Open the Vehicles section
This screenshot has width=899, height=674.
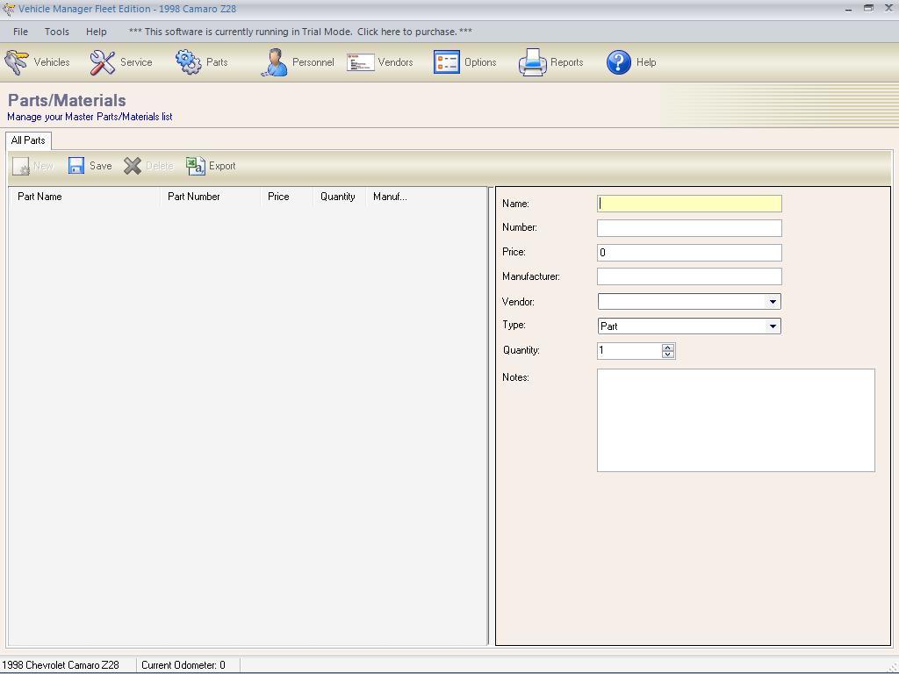pos(40,61)
